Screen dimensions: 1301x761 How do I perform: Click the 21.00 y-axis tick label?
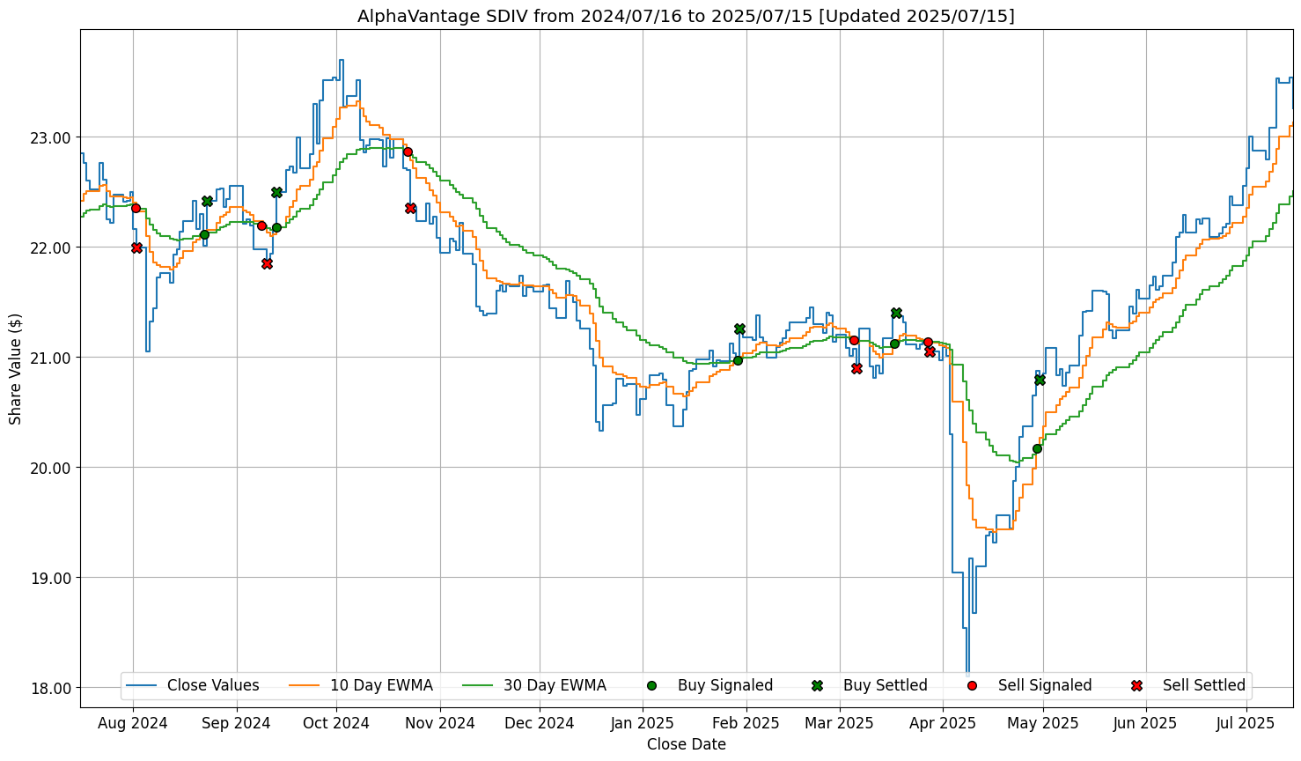click(54, 358)
